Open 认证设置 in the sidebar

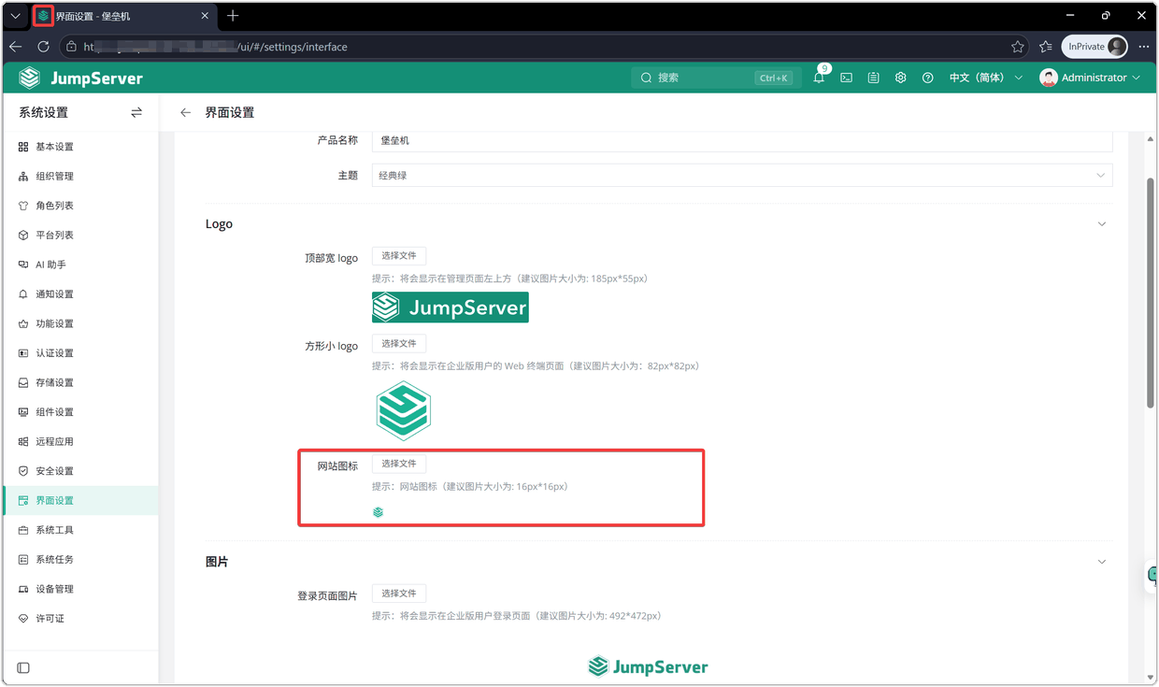(80, 353)
